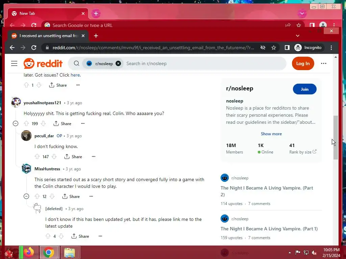Open Chrome menu in the incognito window
The width and height of the screenshot is (346, 259).
pyautogui.click(x=331, y=48)
